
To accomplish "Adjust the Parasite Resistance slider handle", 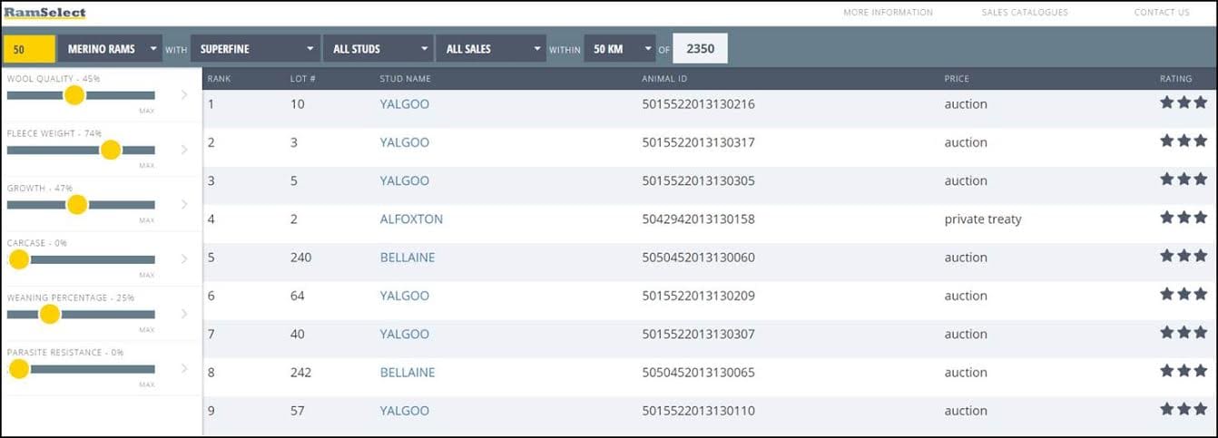I will coord(18,368).
